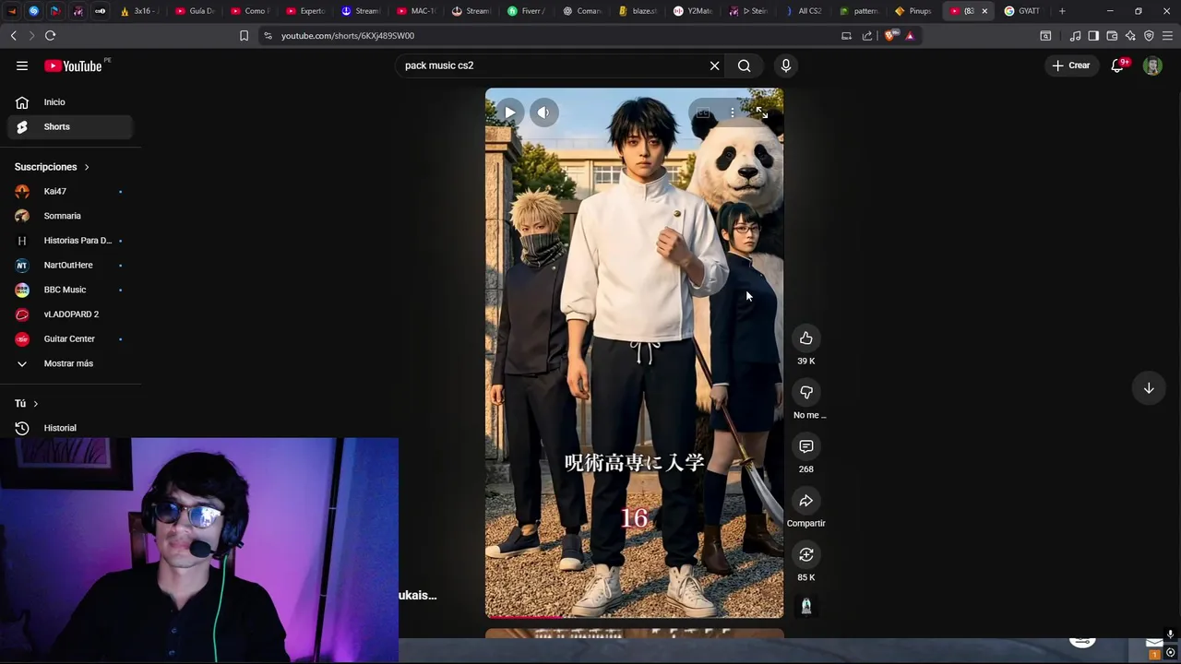Open Historial in the sidebar
The width and height of the screenshot is (1181, 664).
pos(70,428)
